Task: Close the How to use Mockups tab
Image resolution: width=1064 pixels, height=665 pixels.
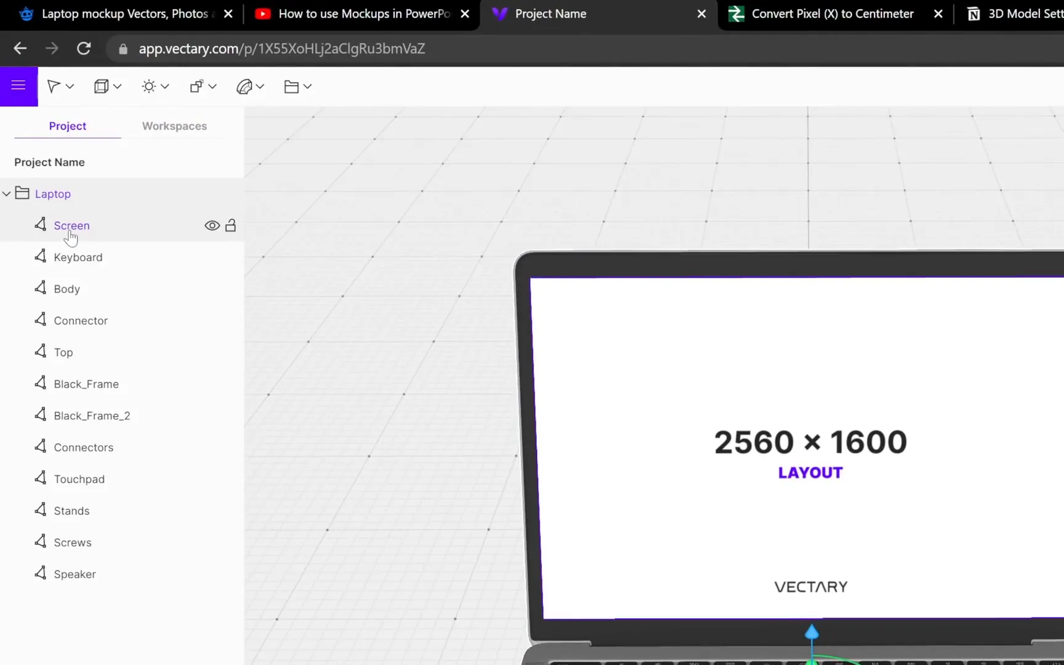Action: [465, 14]
